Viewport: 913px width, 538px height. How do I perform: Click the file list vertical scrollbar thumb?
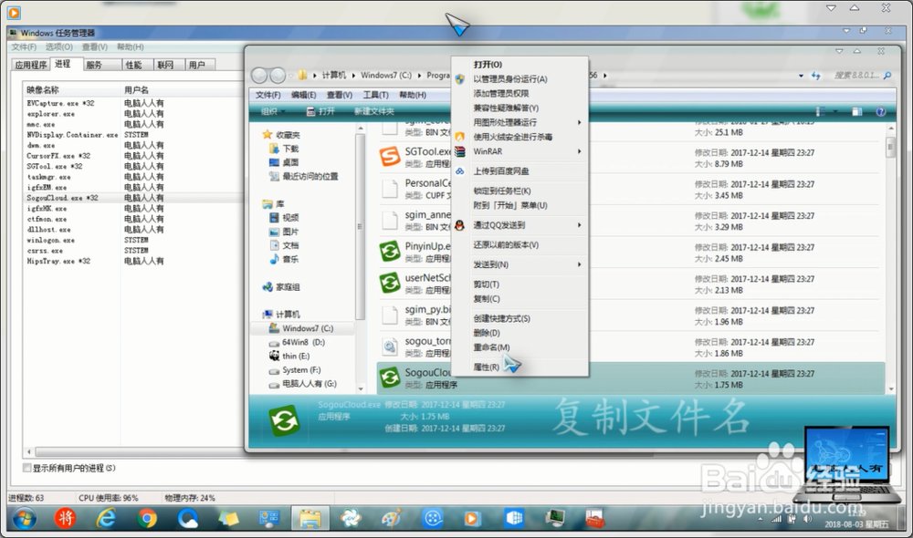tap(890, 147)
